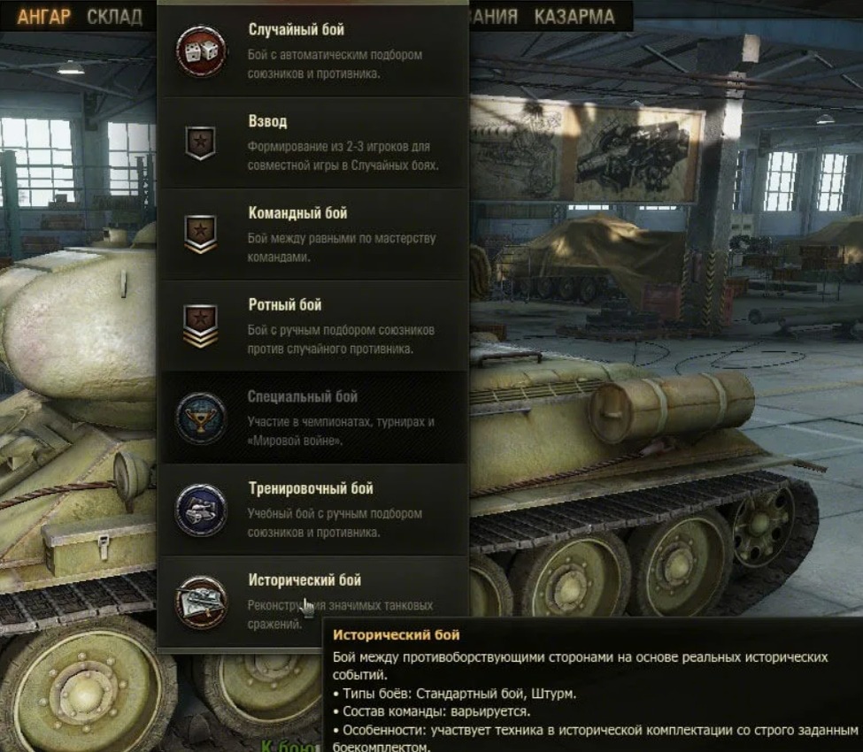The image size is (863, 752).
Task: Click the Исторический бой map tank icon
Action: [201, 602]
